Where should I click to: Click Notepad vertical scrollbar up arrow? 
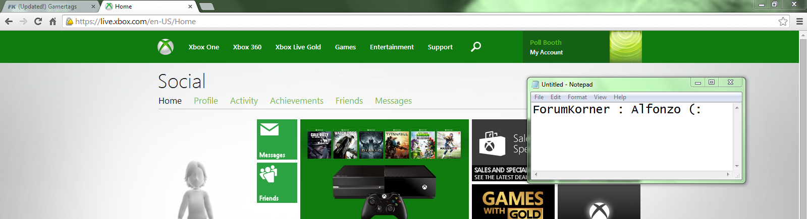point(737,107)
